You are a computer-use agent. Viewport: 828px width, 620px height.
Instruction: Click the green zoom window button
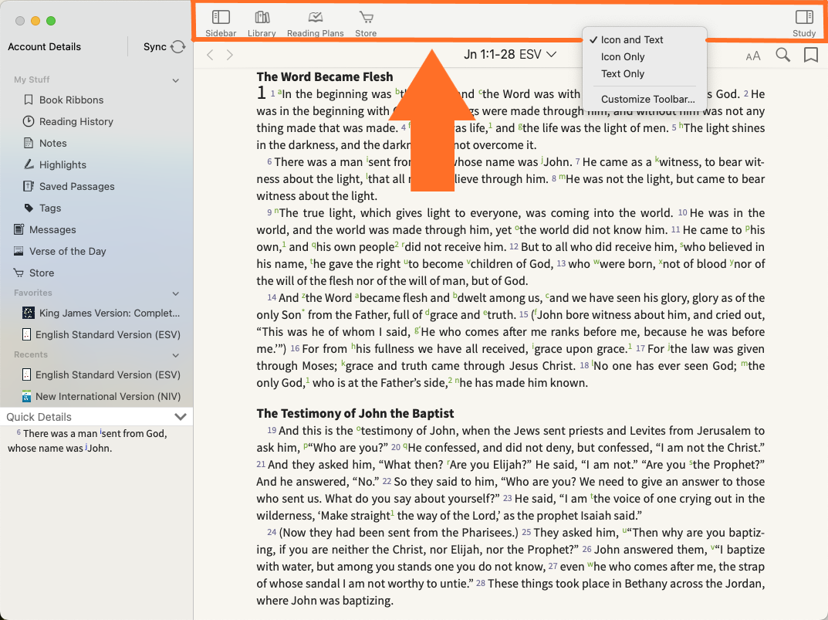pyautogui.click(x=51, y=21)
